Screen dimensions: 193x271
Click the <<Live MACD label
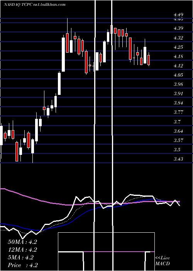(163, 261)
